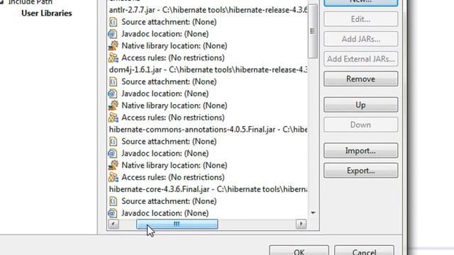The height and width of the screenshot is (255, 454).
Task: Select the antlr-2.7.7.jar entry
Action: click(208, 10)
